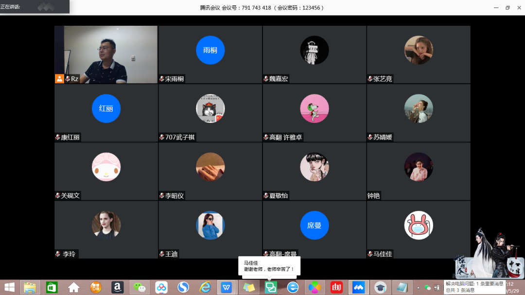
Task: Click the 正在讲话 speaking indicator bar
Action: (x=34, y=7)
